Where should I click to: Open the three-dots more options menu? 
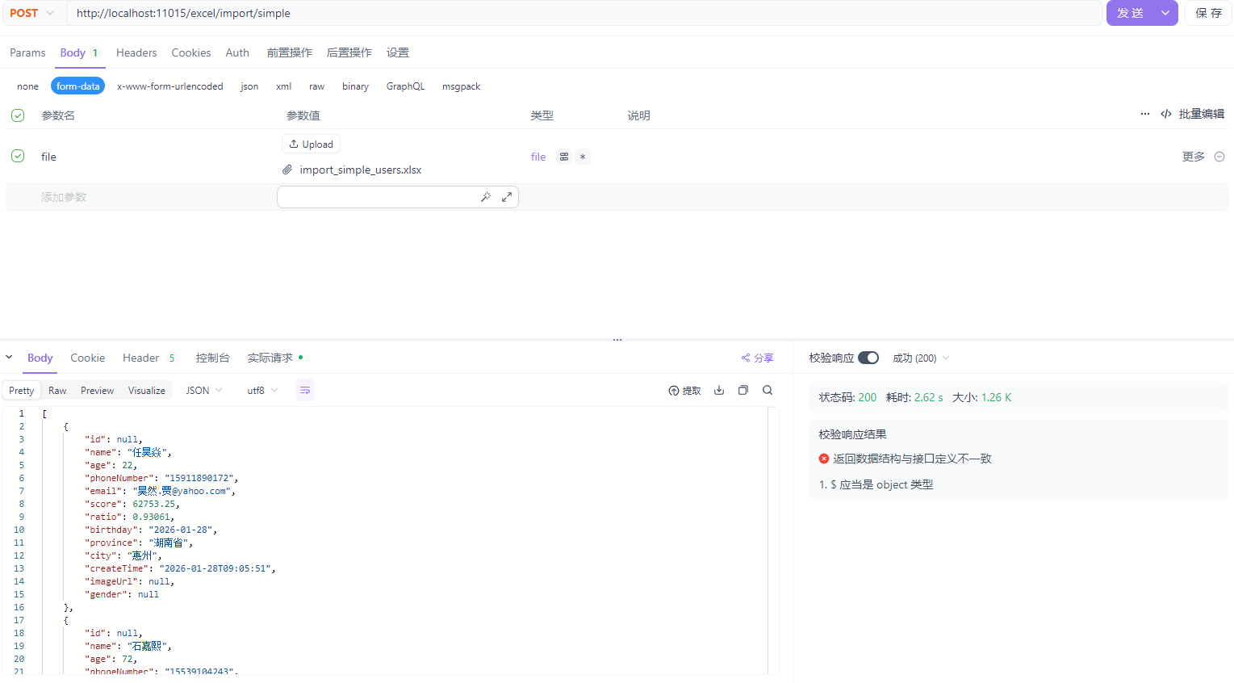pyautogui.click(x=1144, y=115)
